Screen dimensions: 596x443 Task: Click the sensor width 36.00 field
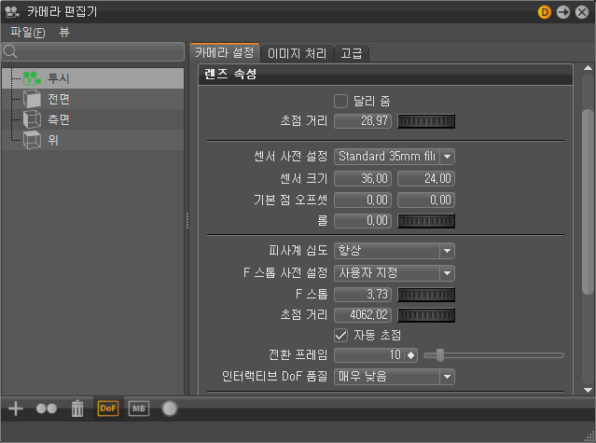363,178
